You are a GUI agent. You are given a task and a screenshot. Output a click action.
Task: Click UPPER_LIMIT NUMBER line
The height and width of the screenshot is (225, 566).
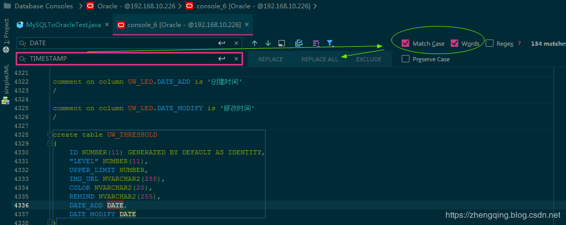coord(109,170)
